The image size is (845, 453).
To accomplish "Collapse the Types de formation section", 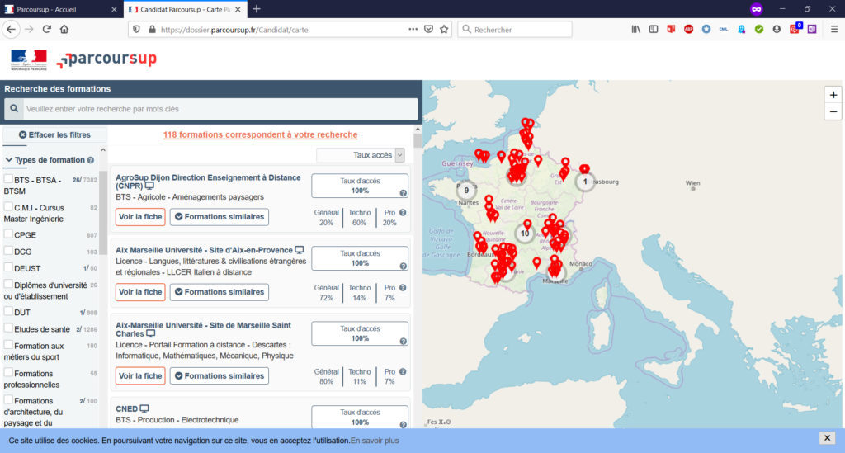I will [x=8, y=160].
